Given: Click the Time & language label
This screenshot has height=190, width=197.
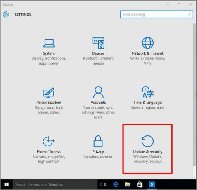Looking at the screenshot, I should [x=147, y=103].
